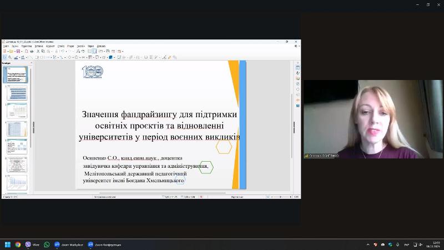Undo the last action in Impress
Screen dimensions: 444x250
click(62, 51)
